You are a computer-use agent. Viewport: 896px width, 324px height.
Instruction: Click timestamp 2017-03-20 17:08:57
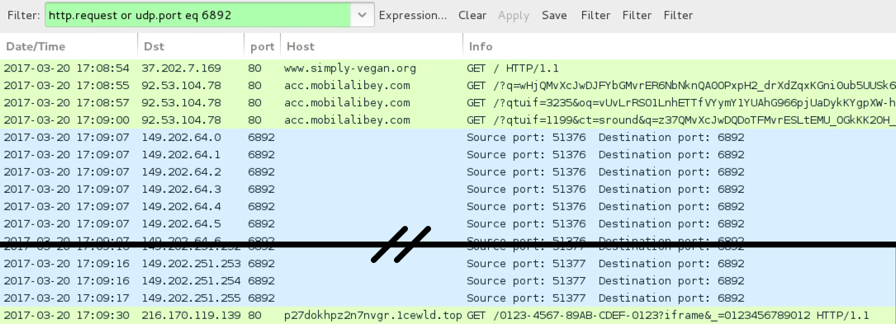click(66, 103)
